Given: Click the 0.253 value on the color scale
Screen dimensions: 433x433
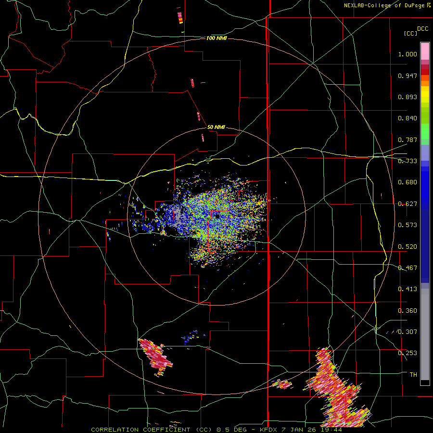Looking at the screenshot, I should 408,353.
